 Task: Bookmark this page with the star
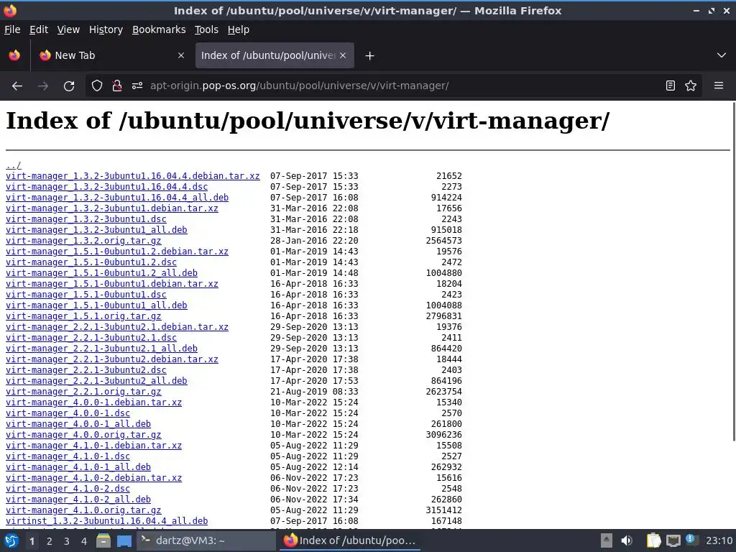pyautogui.click(x=691, y=86)
